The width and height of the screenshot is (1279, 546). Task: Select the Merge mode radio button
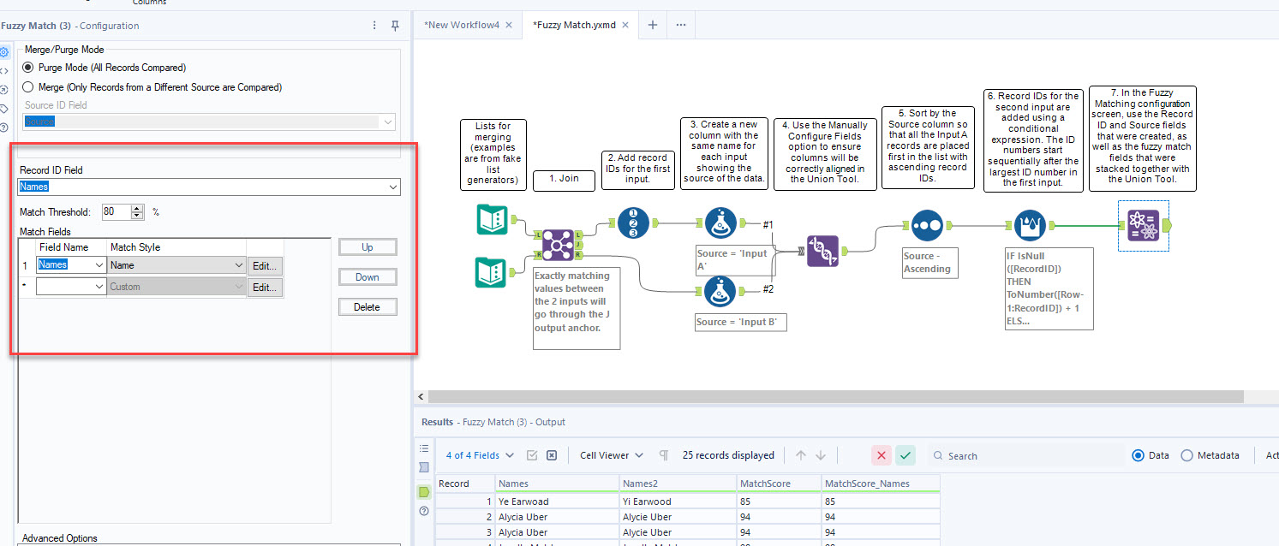click(27, 86)
